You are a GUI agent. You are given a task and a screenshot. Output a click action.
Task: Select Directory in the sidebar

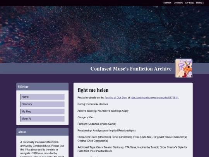pos(43,104)
